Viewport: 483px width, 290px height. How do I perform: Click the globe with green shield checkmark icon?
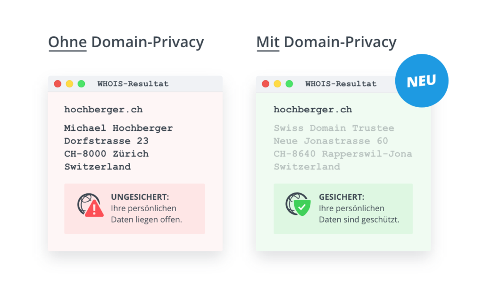(x=298, y=205)
